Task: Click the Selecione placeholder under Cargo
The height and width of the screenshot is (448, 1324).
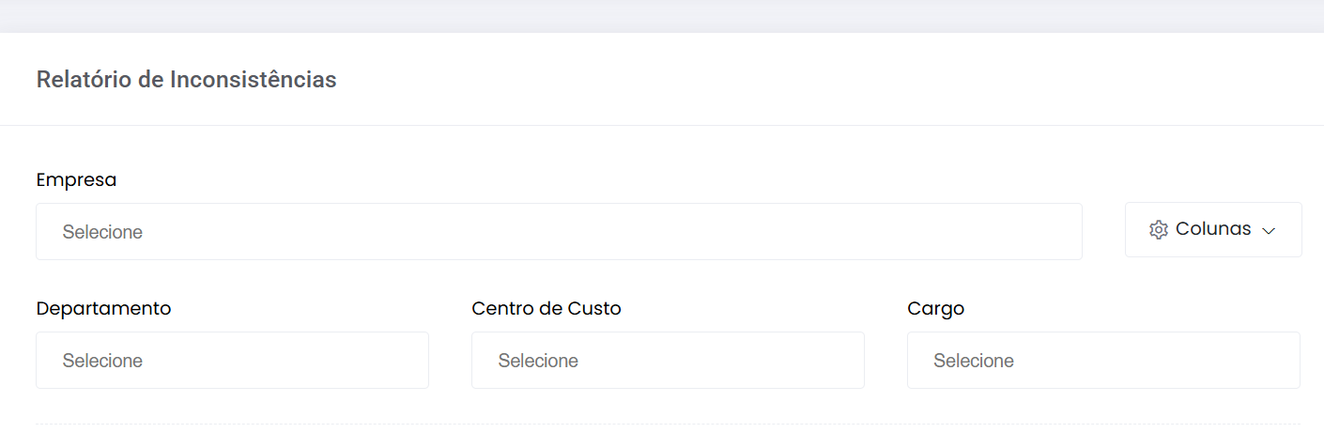Action: coord(974,361)
